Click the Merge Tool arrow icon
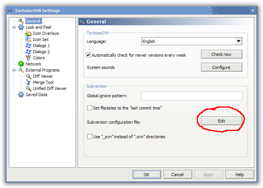The height and width of the screenshot is (188, 263). pyautogui.click(x=28, y=82)
